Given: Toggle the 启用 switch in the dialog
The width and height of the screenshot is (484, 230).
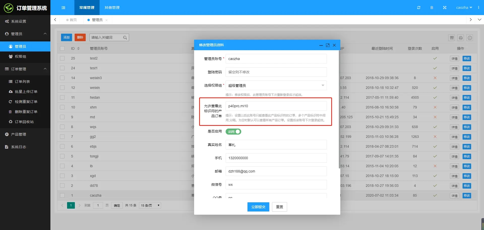Looking at the screenshot, I should tap(233, 131).
